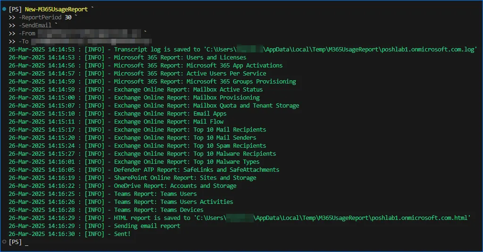Image resolution: width=483 pixels, height=252 pixels.
Task: Click the blinking cursor at the final prompt
Action: (26, 242)
